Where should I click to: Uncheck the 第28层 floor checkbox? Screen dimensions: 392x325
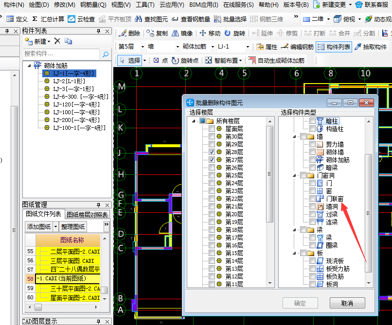212,152
